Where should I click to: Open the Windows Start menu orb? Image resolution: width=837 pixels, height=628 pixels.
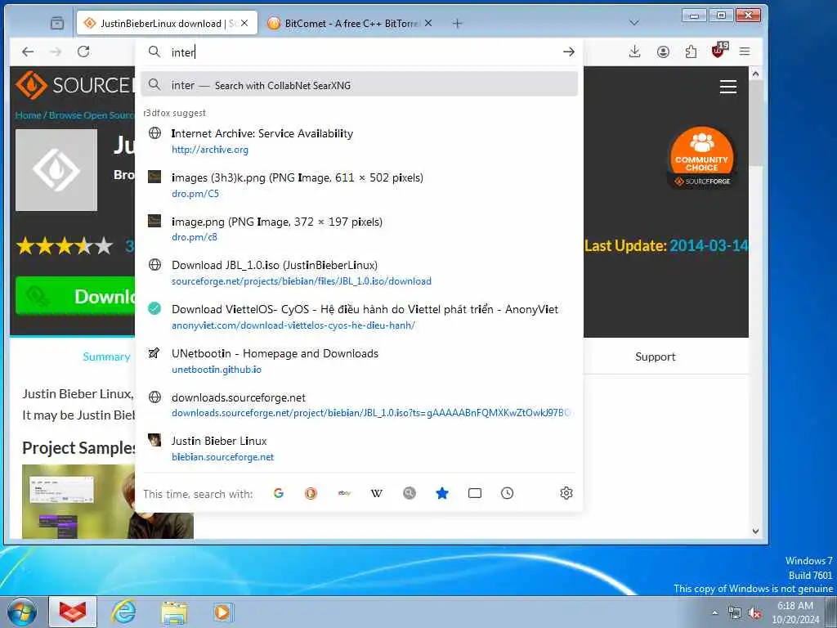pyautogui.click(x=22, y=612)
